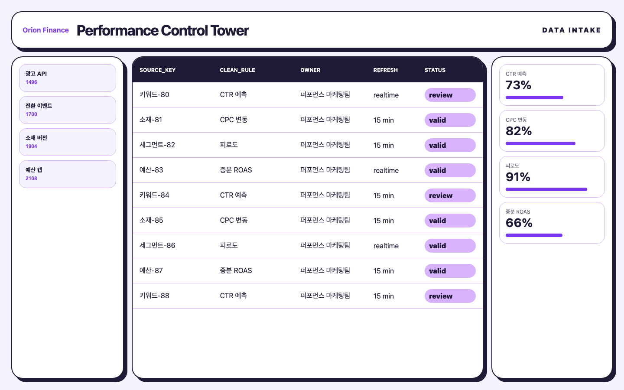Open the 증분 ROAS 66% metric card
The width and height of the screenshot is (624, 390).
(552, 223)
